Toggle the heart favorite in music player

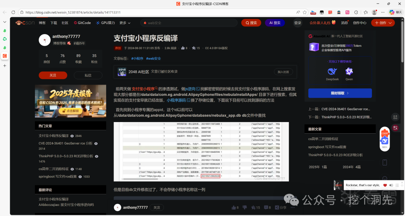[385, 185]
